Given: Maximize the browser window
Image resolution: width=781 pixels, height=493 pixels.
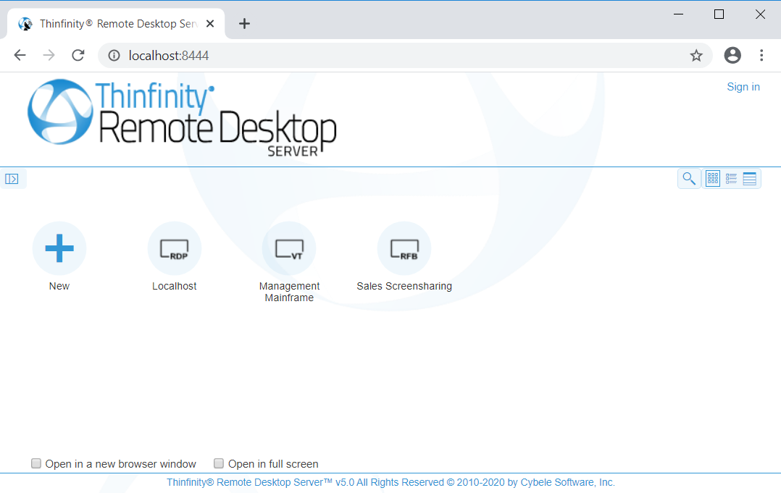Looking at the screenshot, I should (x=719, y=14).
